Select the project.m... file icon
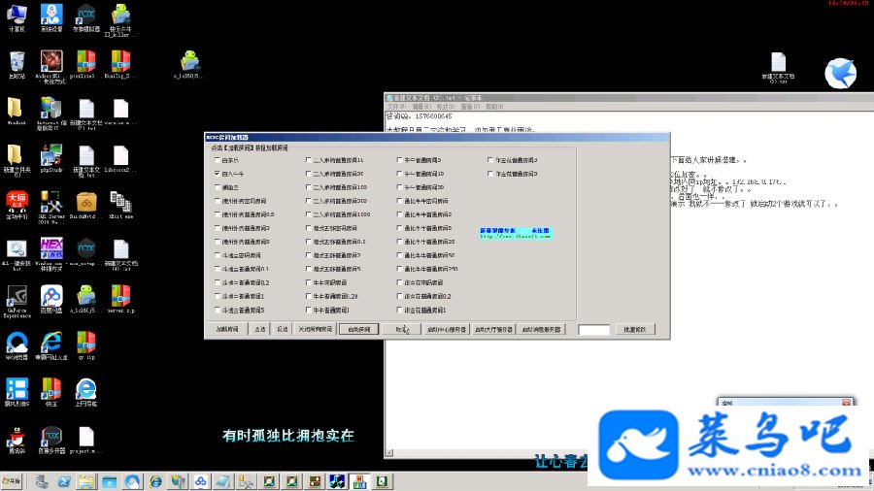Viewport: 874px width, 491px height. [x=85, y=440]
